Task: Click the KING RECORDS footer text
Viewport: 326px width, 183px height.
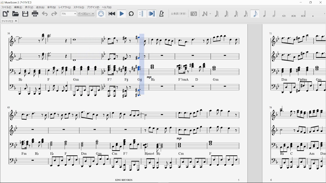Action: pyautogui.click(x=124, y=180)
